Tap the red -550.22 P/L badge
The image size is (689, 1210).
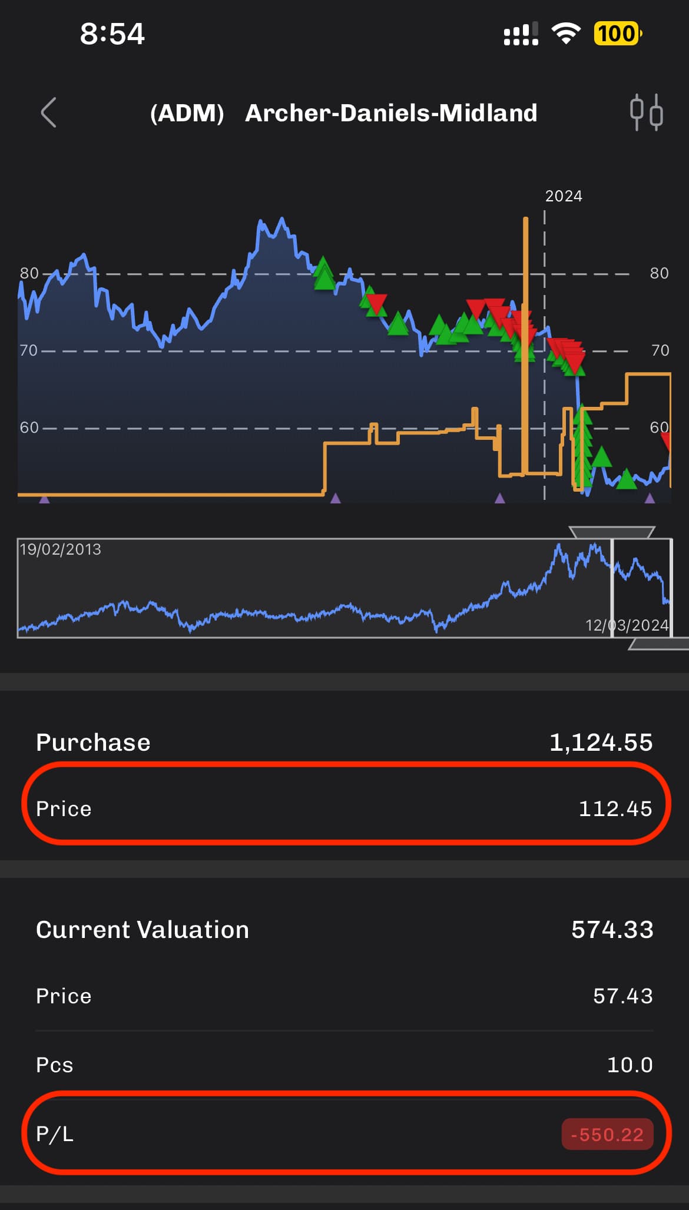[x=607, y=1134]
